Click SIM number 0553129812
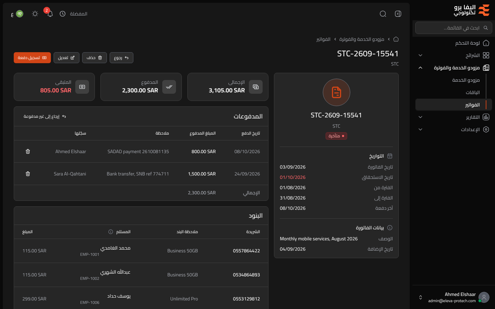 pyautogui.click(x=246, y=299)
